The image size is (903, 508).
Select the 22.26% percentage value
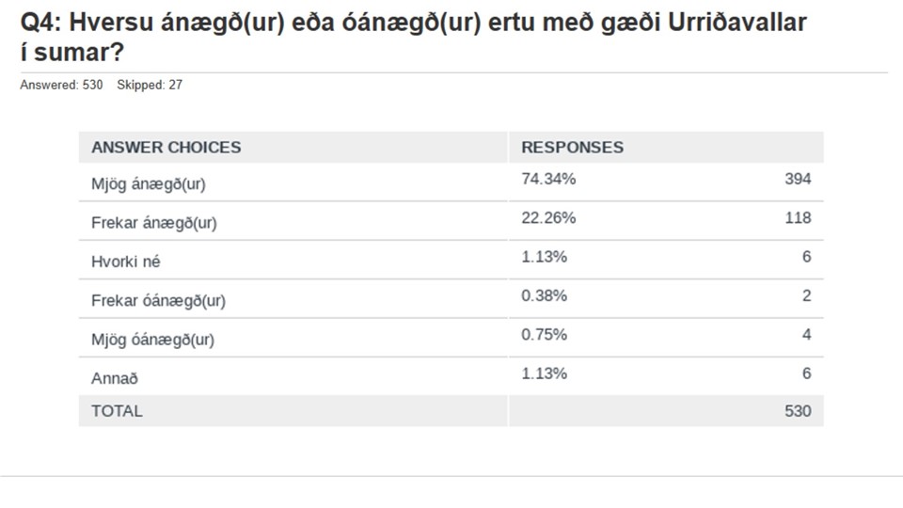(x=548, y=217)
